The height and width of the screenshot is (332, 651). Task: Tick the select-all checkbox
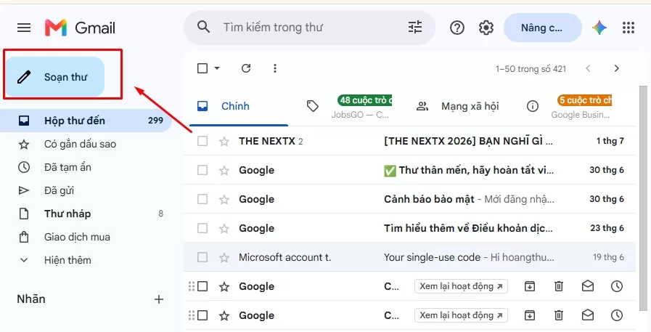(202, 68)
